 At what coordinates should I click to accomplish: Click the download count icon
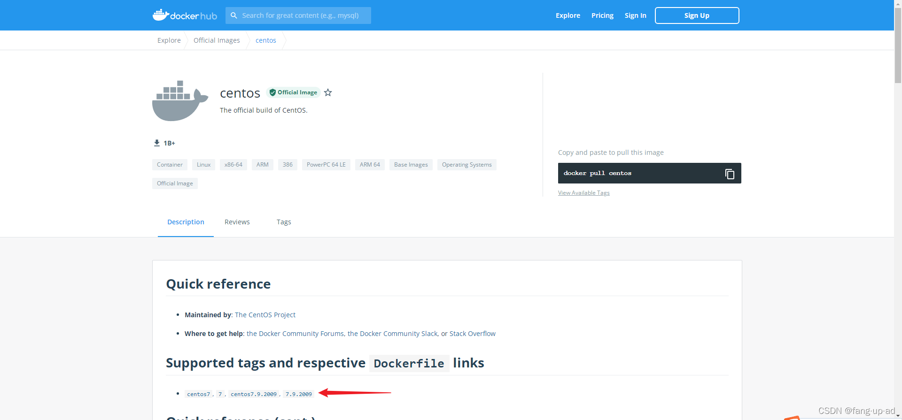tap(157, 143)
